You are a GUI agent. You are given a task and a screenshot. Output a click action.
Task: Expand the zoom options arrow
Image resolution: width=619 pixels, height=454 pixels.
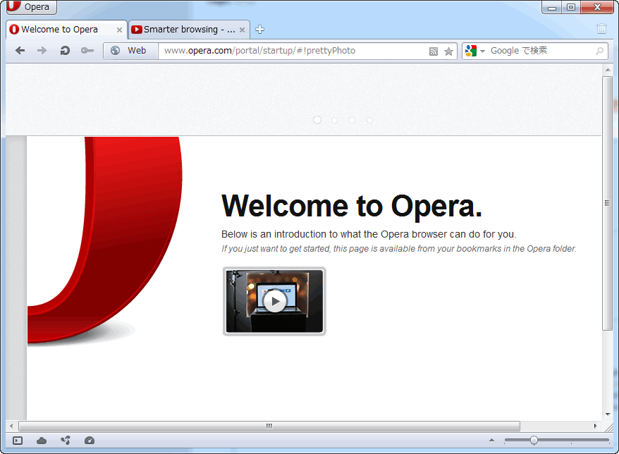tap(492, 441)
